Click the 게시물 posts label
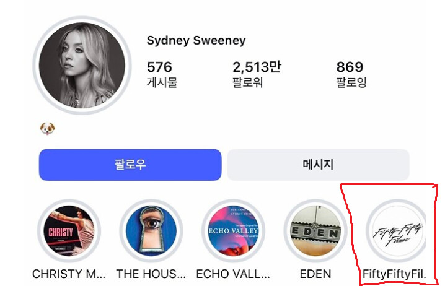The height and width of the screenshot is (286, 445). [162, 82]
